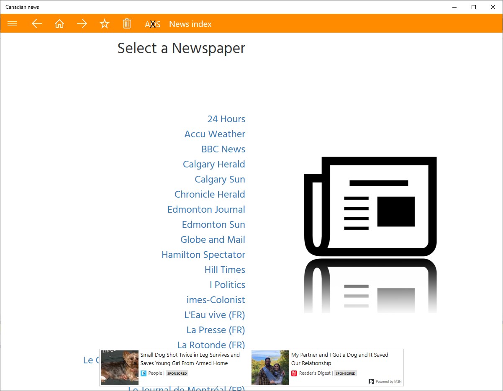503x391 pixels.
Task: Select Hill Times
Action: [x=225, y=270]
